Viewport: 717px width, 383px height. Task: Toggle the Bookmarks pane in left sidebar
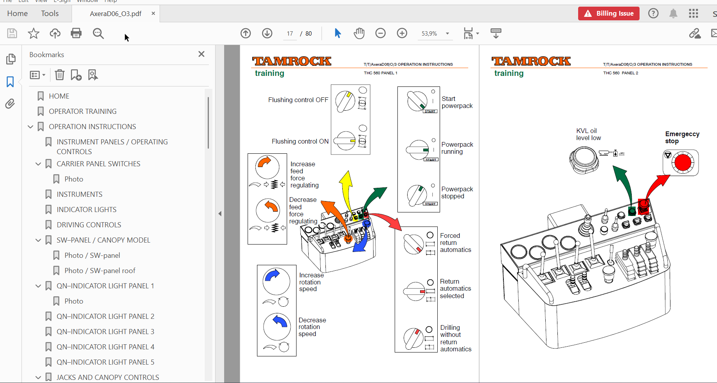pyautogui.click(x=10, y=81)
